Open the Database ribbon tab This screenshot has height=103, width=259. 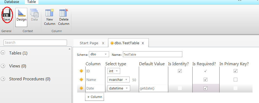point(12,2)
